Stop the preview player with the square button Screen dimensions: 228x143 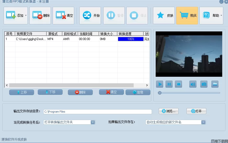[x=179, y=84]
